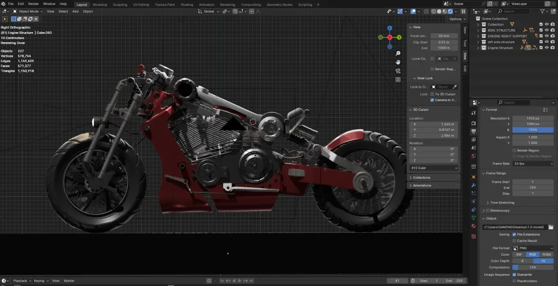Screen dimensions: 558x286
Task: Switch orthographic/perspective with grid icon
Action: coord(398,79)
